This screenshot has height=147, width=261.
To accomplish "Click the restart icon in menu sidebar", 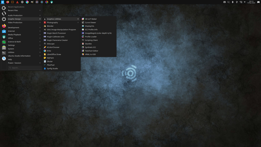I will (4, 14).
